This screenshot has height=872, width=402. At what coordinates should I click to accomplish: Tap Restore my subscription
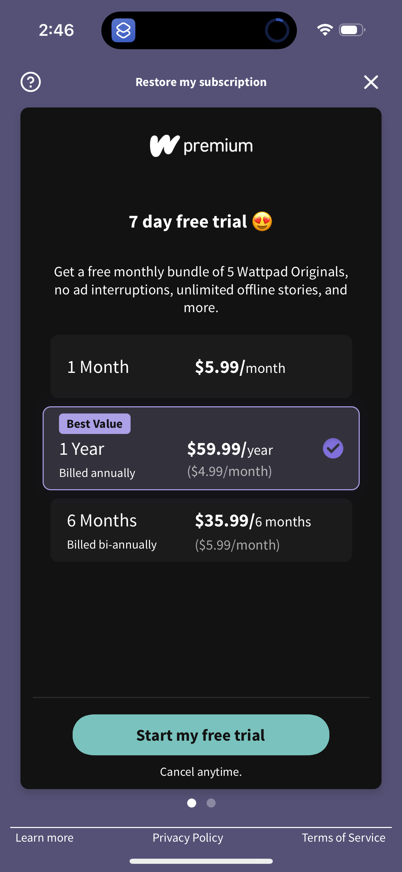tap(201, 82)
